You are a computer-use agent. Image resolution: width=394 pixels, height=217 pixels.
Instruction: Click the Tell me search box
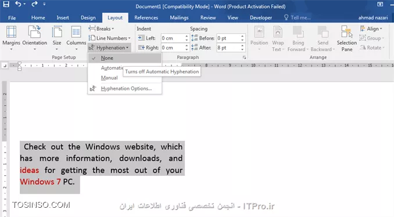click(x=298, y=18)
